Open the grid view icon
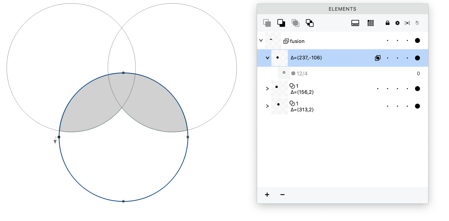The height and width of the screenshot is (221, 449). coord(371,23)
